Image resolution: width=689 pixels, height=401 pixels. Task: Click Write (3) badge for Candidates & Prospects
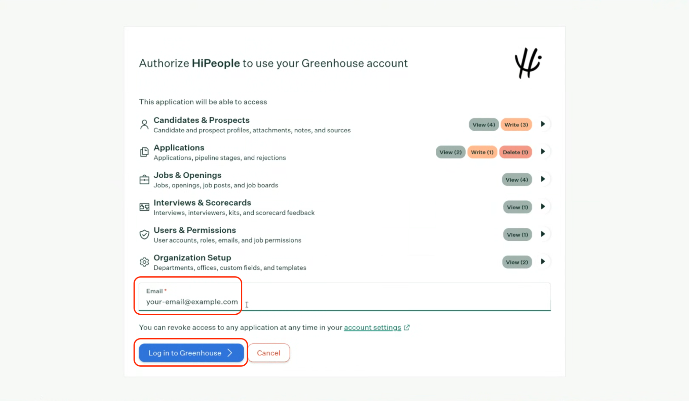pyautogui.click(x=516, y=125)
